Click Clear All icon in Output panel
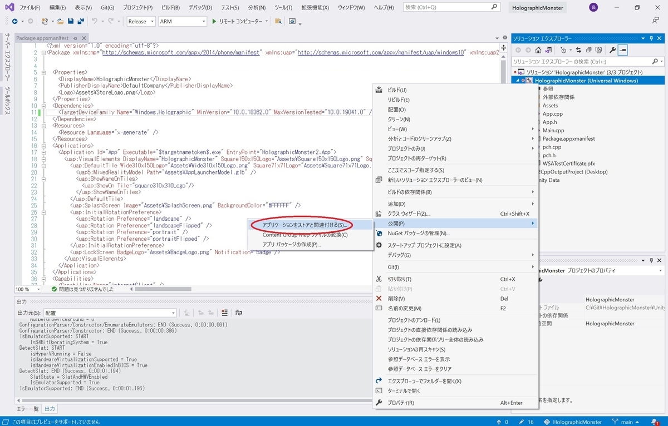 click(224, 313)
